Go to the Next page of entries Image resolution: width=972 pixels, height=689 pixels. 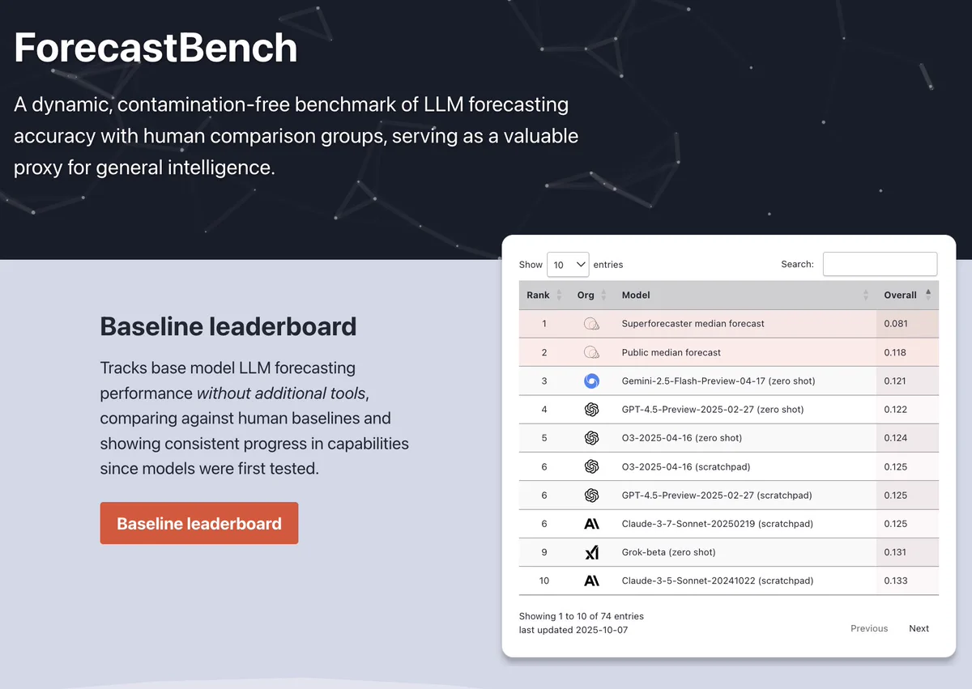coord(919,628)
